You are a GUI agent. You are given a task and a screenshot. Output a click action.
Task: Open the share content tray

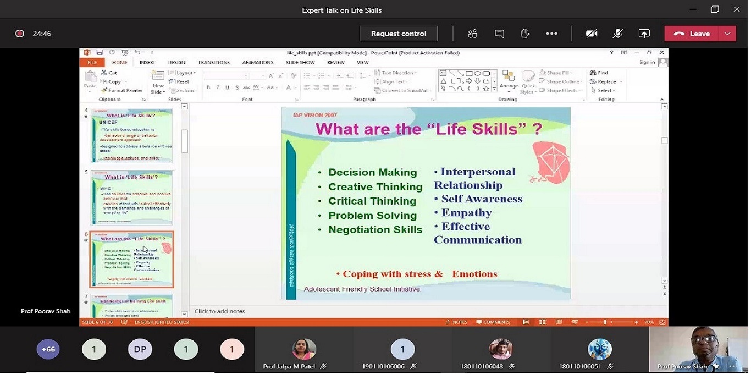[x=644, y=34]
